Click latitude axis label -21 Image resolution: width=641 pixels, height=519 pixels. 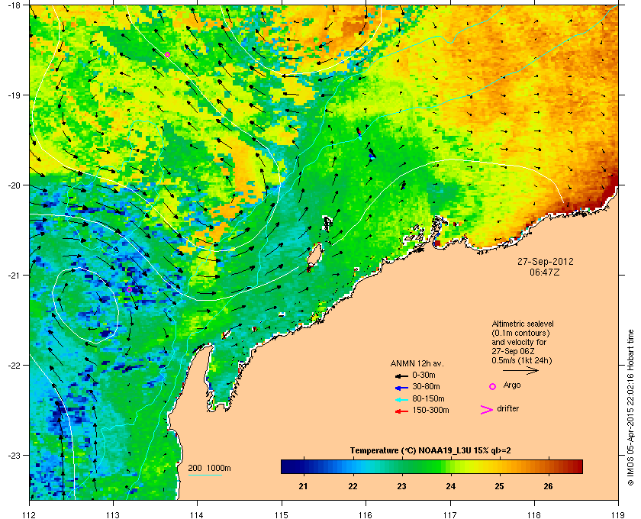(14, 276)
